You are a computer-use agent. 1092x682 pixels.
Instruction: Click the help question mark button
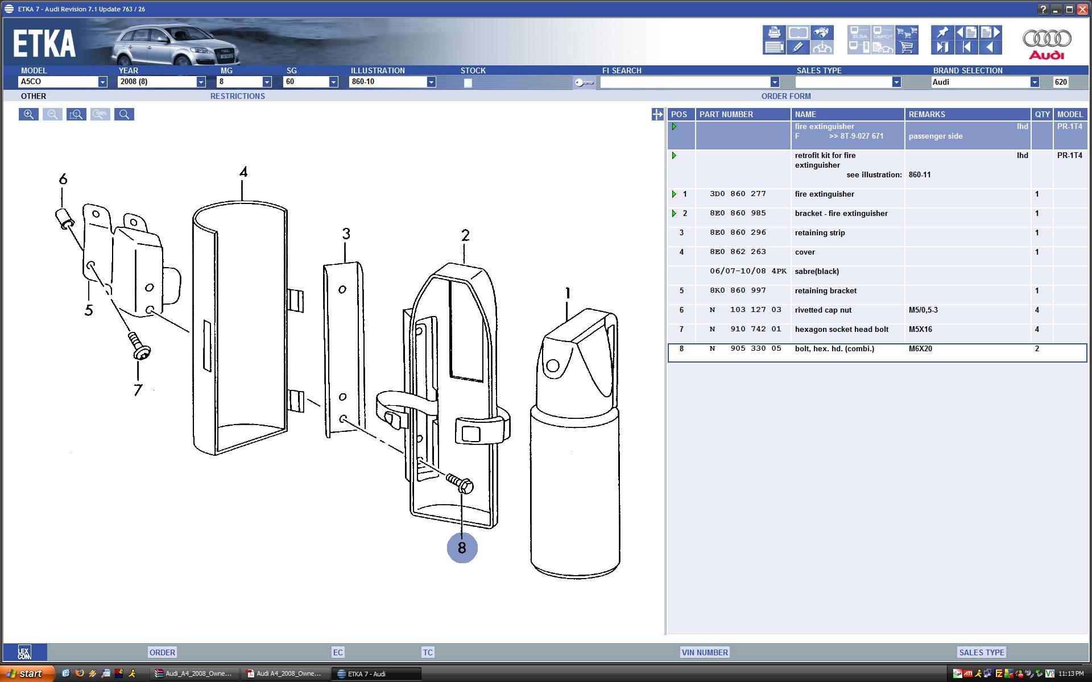coord(1043,9)
